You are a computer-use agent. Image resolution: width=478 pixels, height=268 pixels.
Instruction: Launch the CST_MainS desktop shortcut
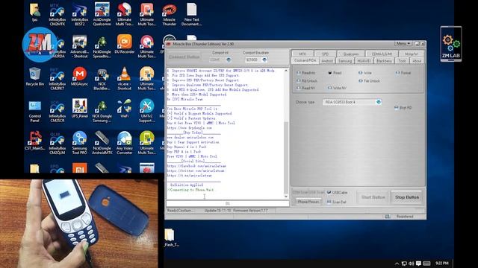35,141
